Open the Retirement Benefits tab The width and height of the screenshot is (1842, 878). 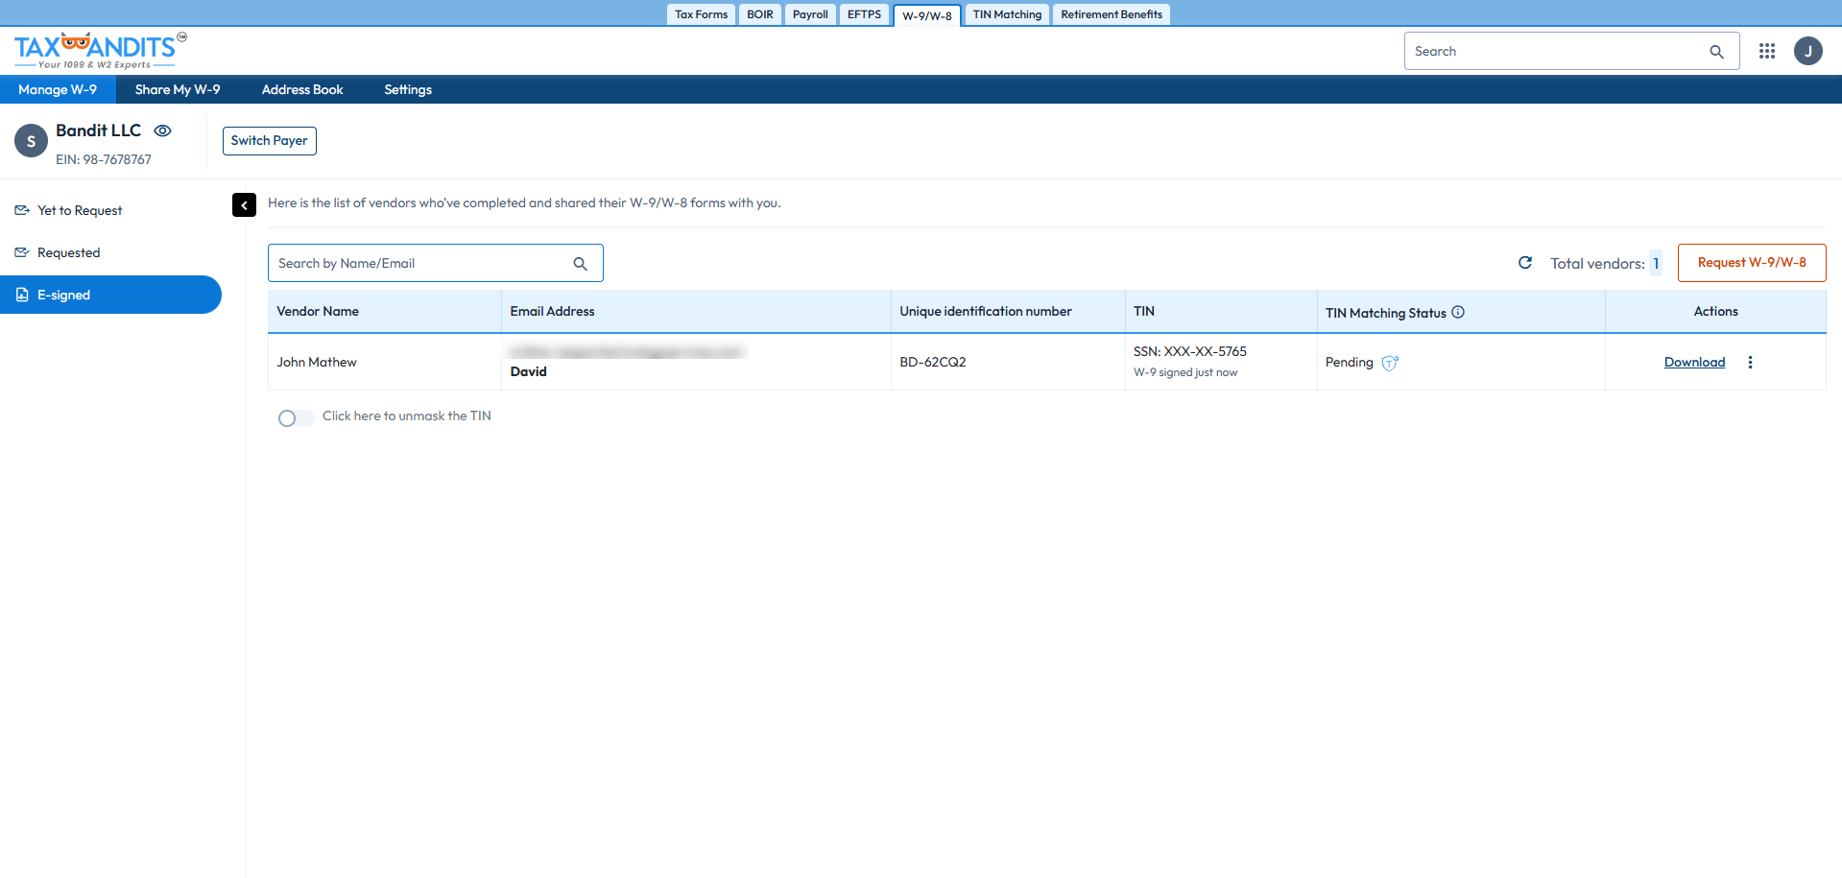coord(1112,14)
